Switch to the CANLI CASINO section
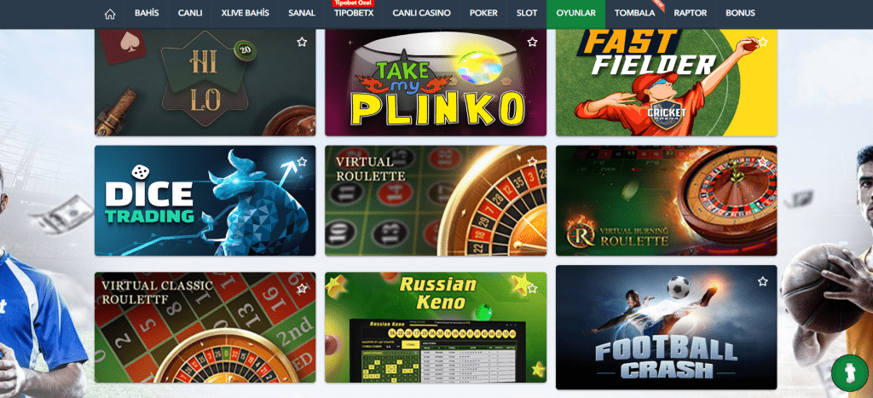 point(421,14)
